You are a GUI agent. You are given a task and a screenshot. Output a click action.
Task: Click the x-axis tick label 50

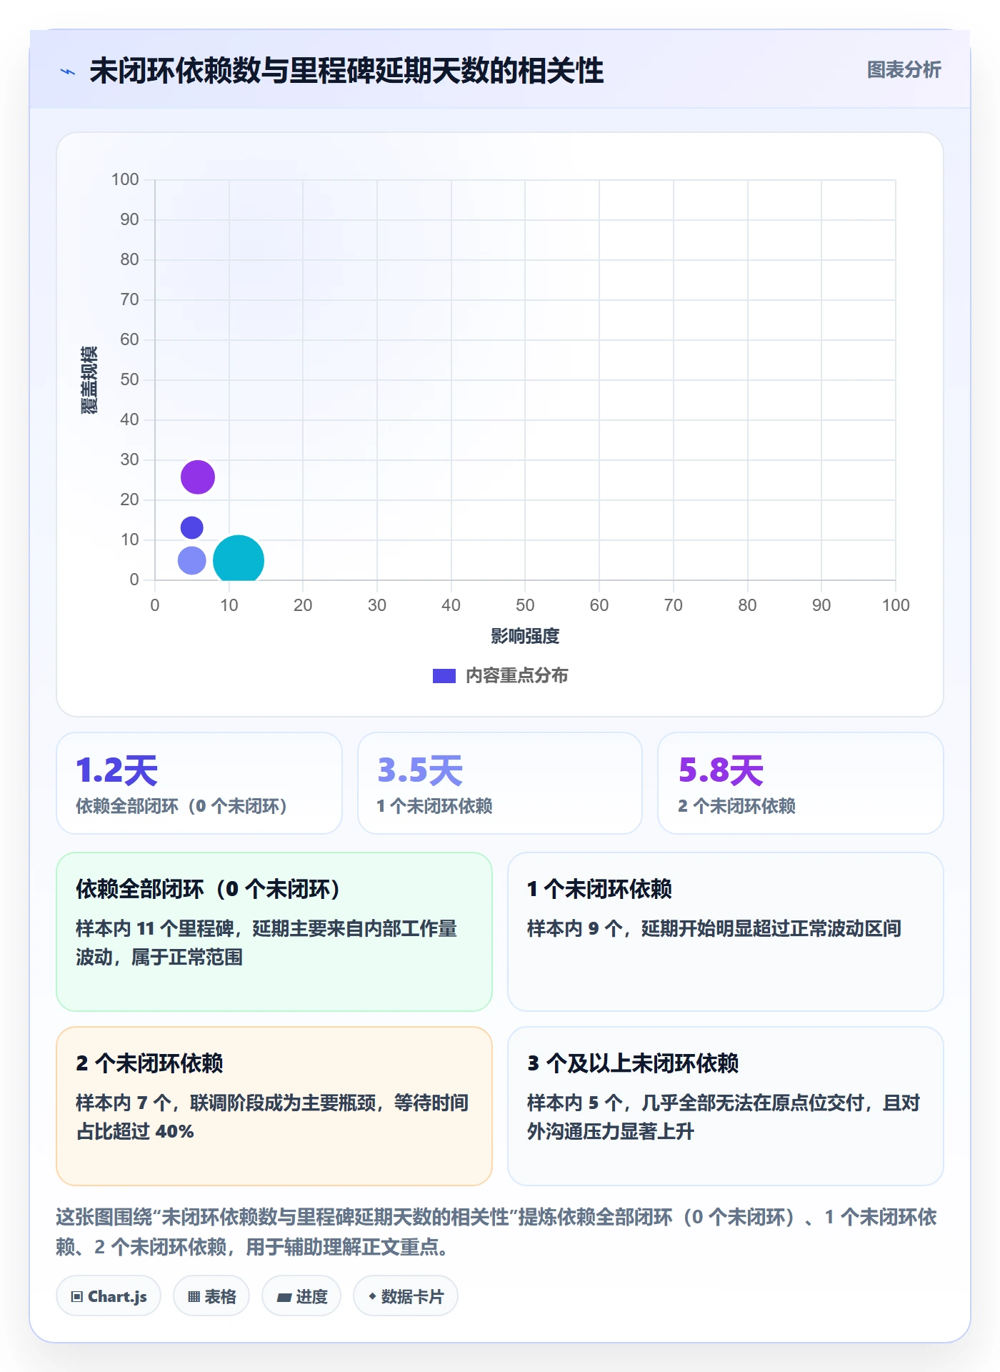525,605
